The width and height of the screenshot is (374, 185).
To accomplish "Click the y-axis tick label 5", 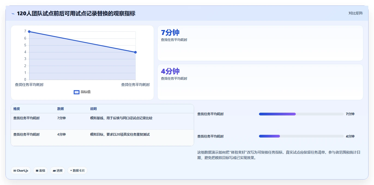I will [25, 45].
